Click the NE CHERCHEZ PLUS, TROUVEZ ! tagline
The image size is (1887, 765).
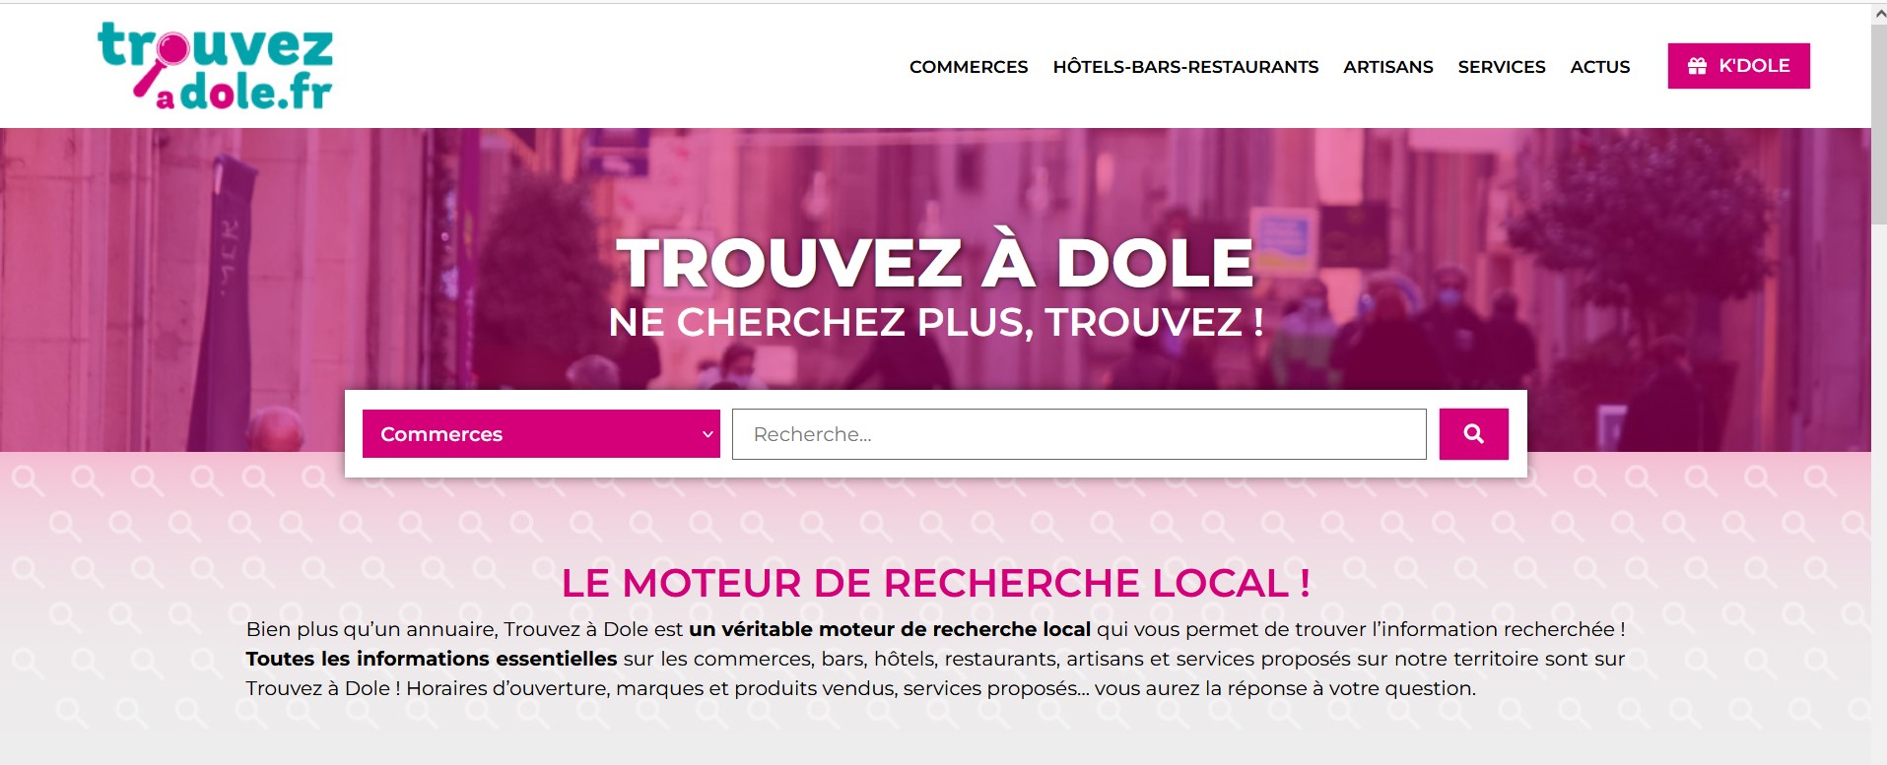pos(936,323)
